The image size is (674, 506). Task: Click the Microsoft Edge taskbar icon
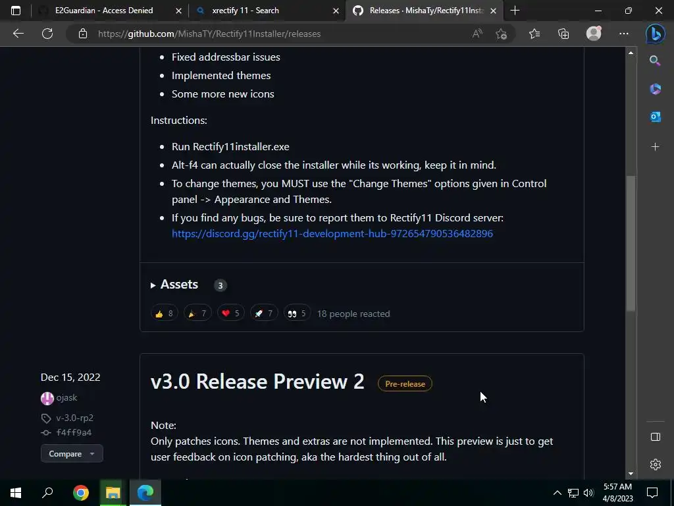145,493
